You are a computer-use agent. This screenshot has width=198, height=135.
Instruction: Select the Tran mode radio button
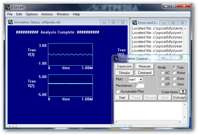pos(174,67)
